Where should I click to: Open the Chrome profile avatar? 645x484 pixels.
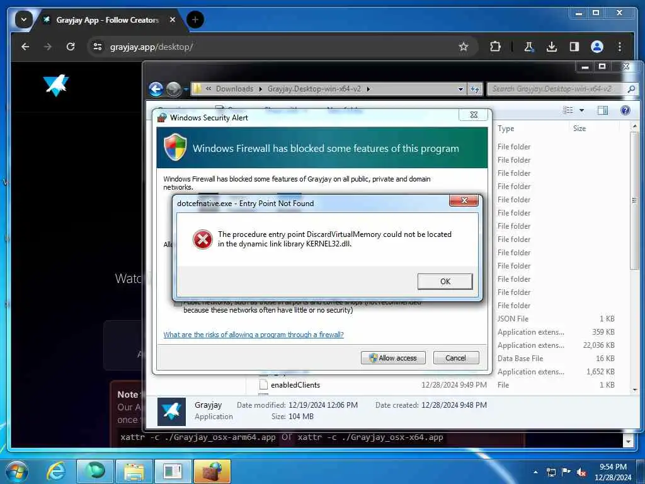(x=597, y=47)
